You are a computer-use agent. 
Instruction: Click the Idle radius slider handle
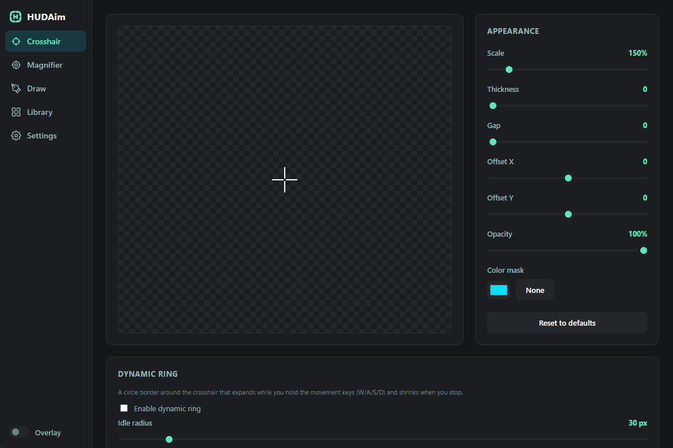169,439
